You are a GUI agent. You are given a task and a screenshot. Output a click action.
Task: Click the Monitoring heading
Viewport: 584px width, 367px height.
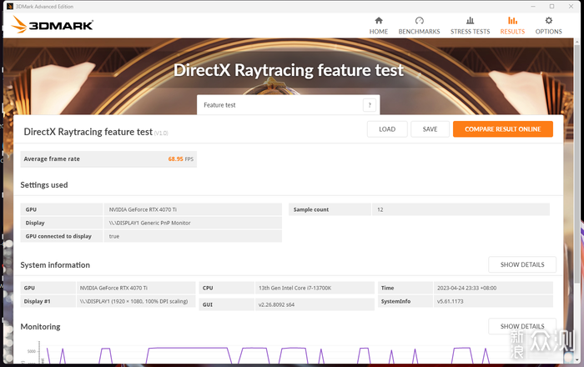click(40, 327)
